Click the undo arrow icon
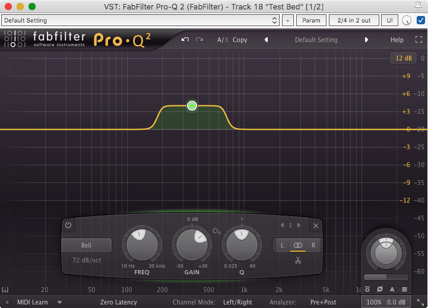Image resolution: width=428 pixels, height=308 pixels. click(185, 40)
